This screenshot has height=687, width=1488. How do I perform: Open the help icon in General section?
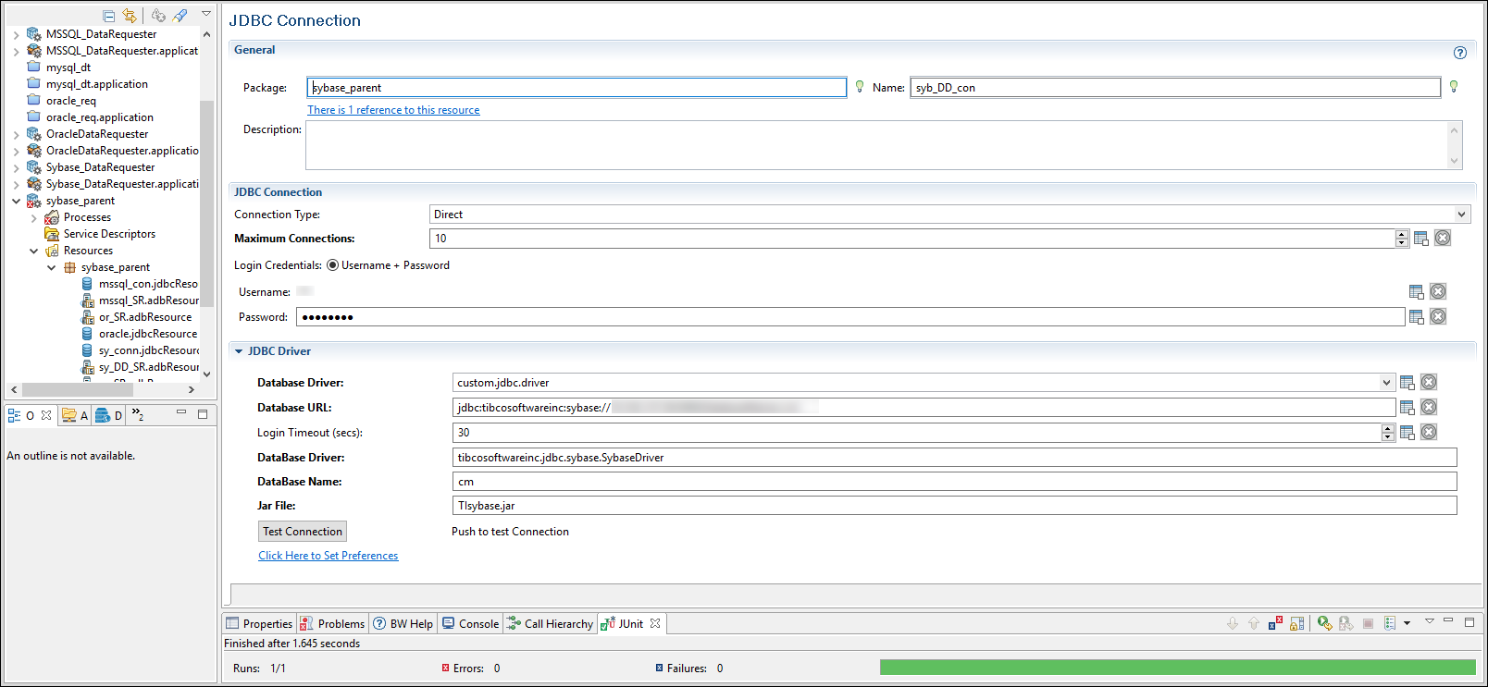tap(1459, 53)
